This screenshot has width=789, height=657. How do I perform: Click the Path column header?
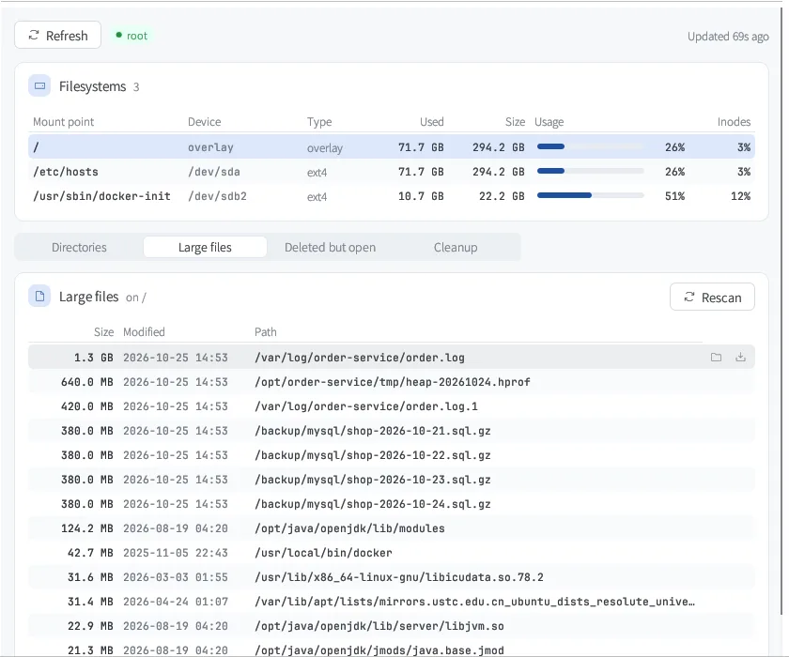tap(265, 331)
